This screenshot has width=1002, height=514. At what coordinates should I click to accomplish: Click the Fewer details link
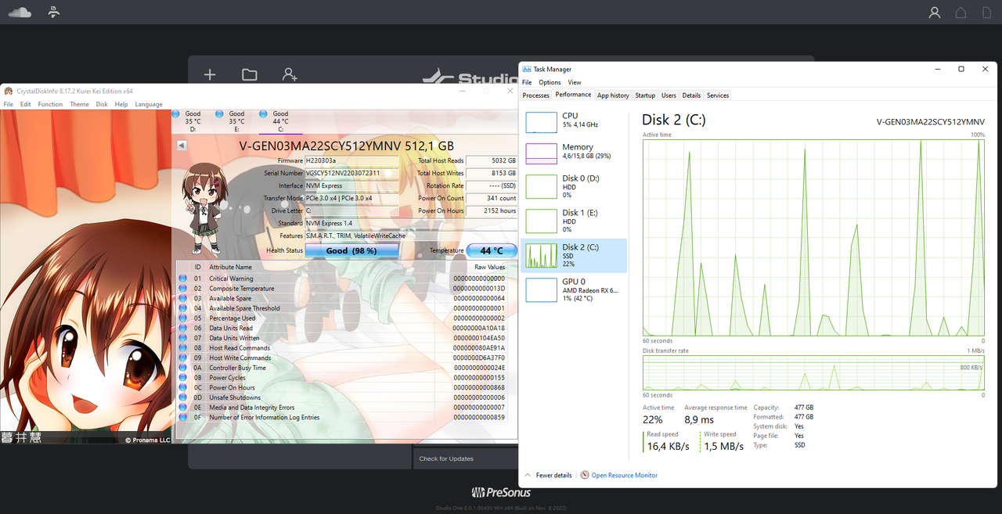pyautogui.click(x=553, y=475)
